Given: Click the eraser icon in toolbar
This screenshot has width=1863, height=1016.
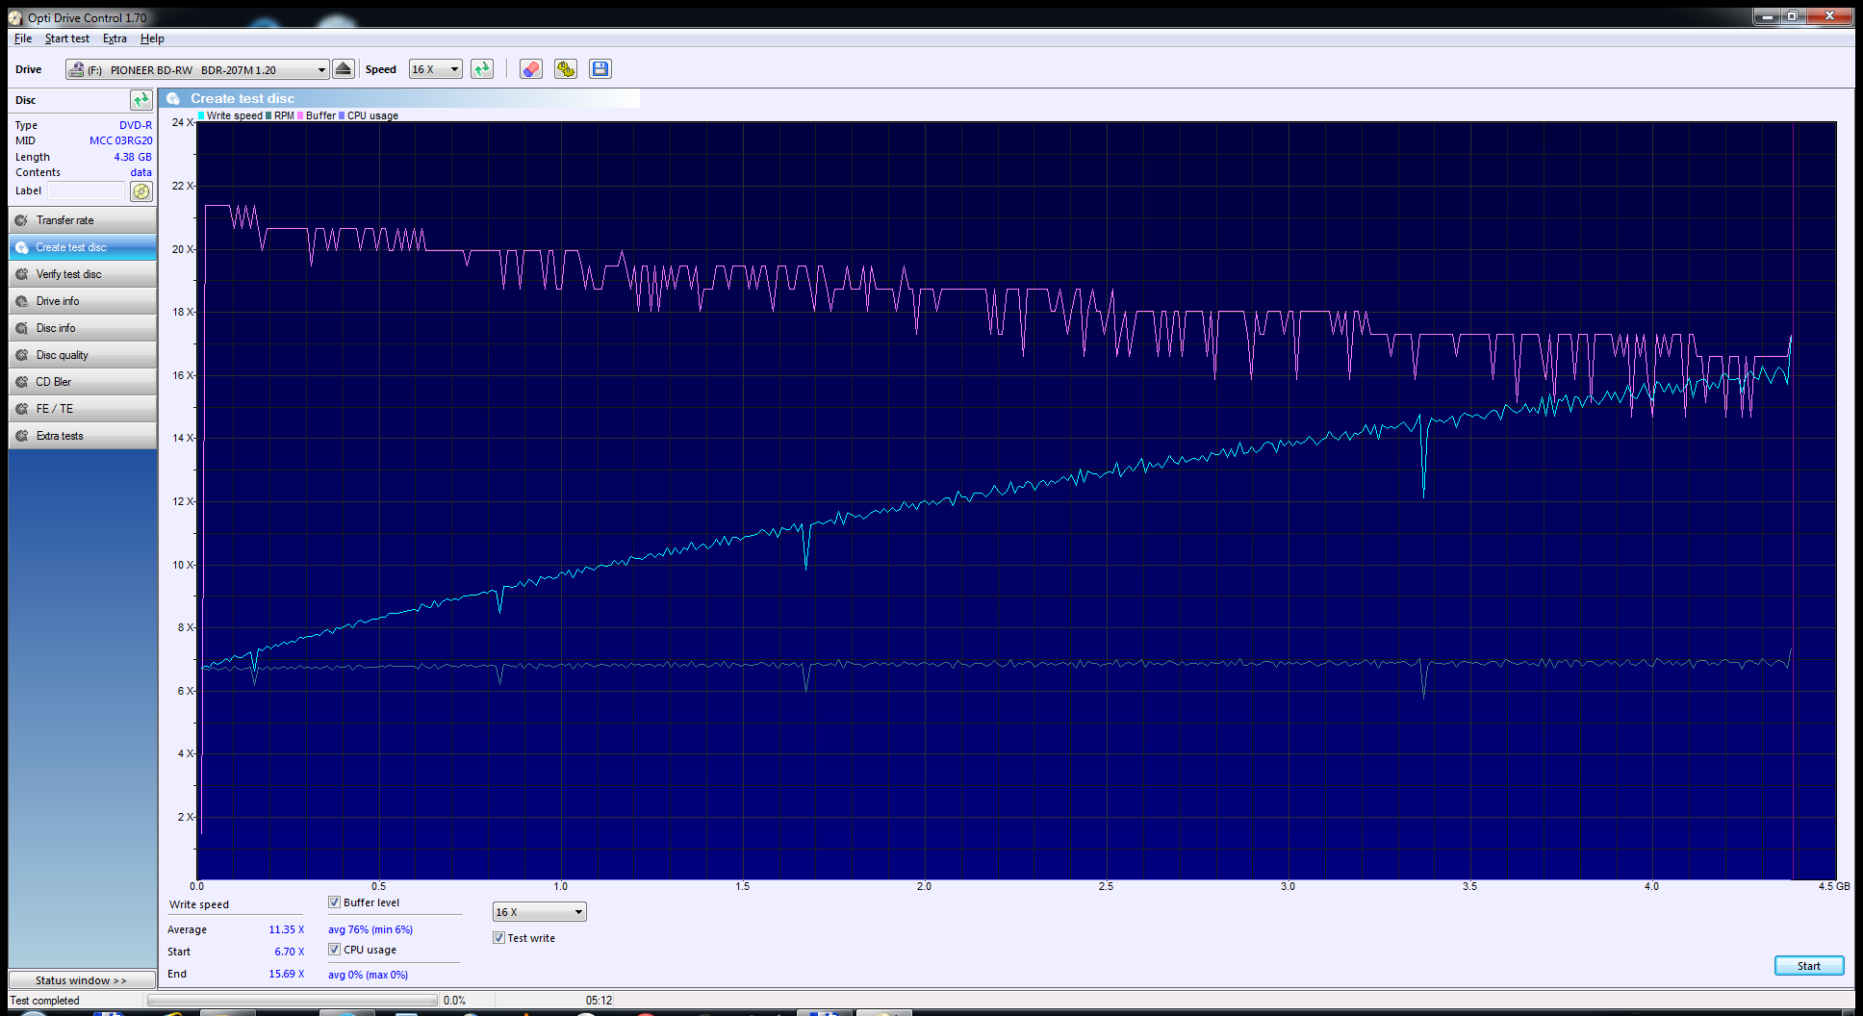Looking at the screenshot, I should point(530,69).
